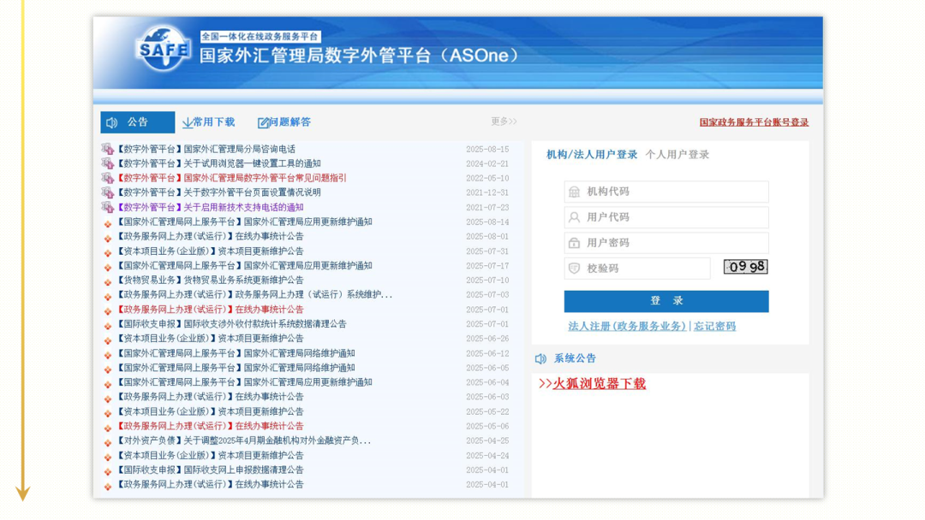Click the SAFE globe logo
The height and width of the screenshot is (520, 925).
point(164,48)
